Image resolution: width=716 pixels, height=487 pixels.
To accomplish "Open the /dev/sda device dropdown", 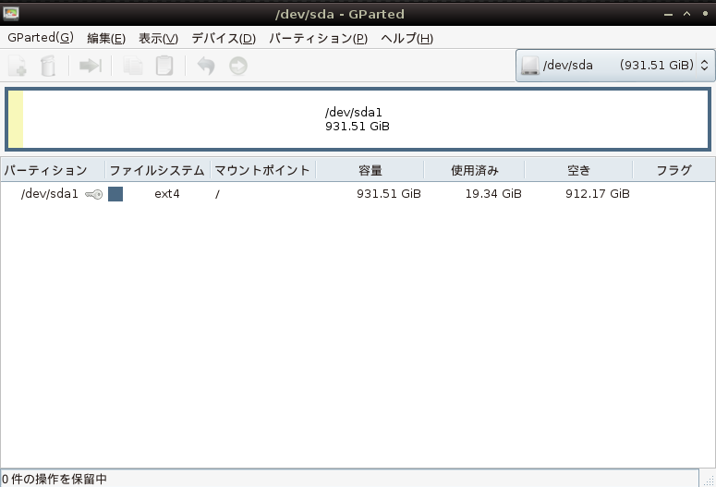I will point(615,66).
